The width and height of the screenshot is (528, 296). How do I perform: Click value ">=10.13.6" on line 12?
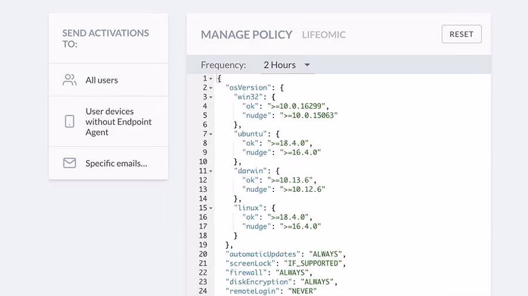290,180
